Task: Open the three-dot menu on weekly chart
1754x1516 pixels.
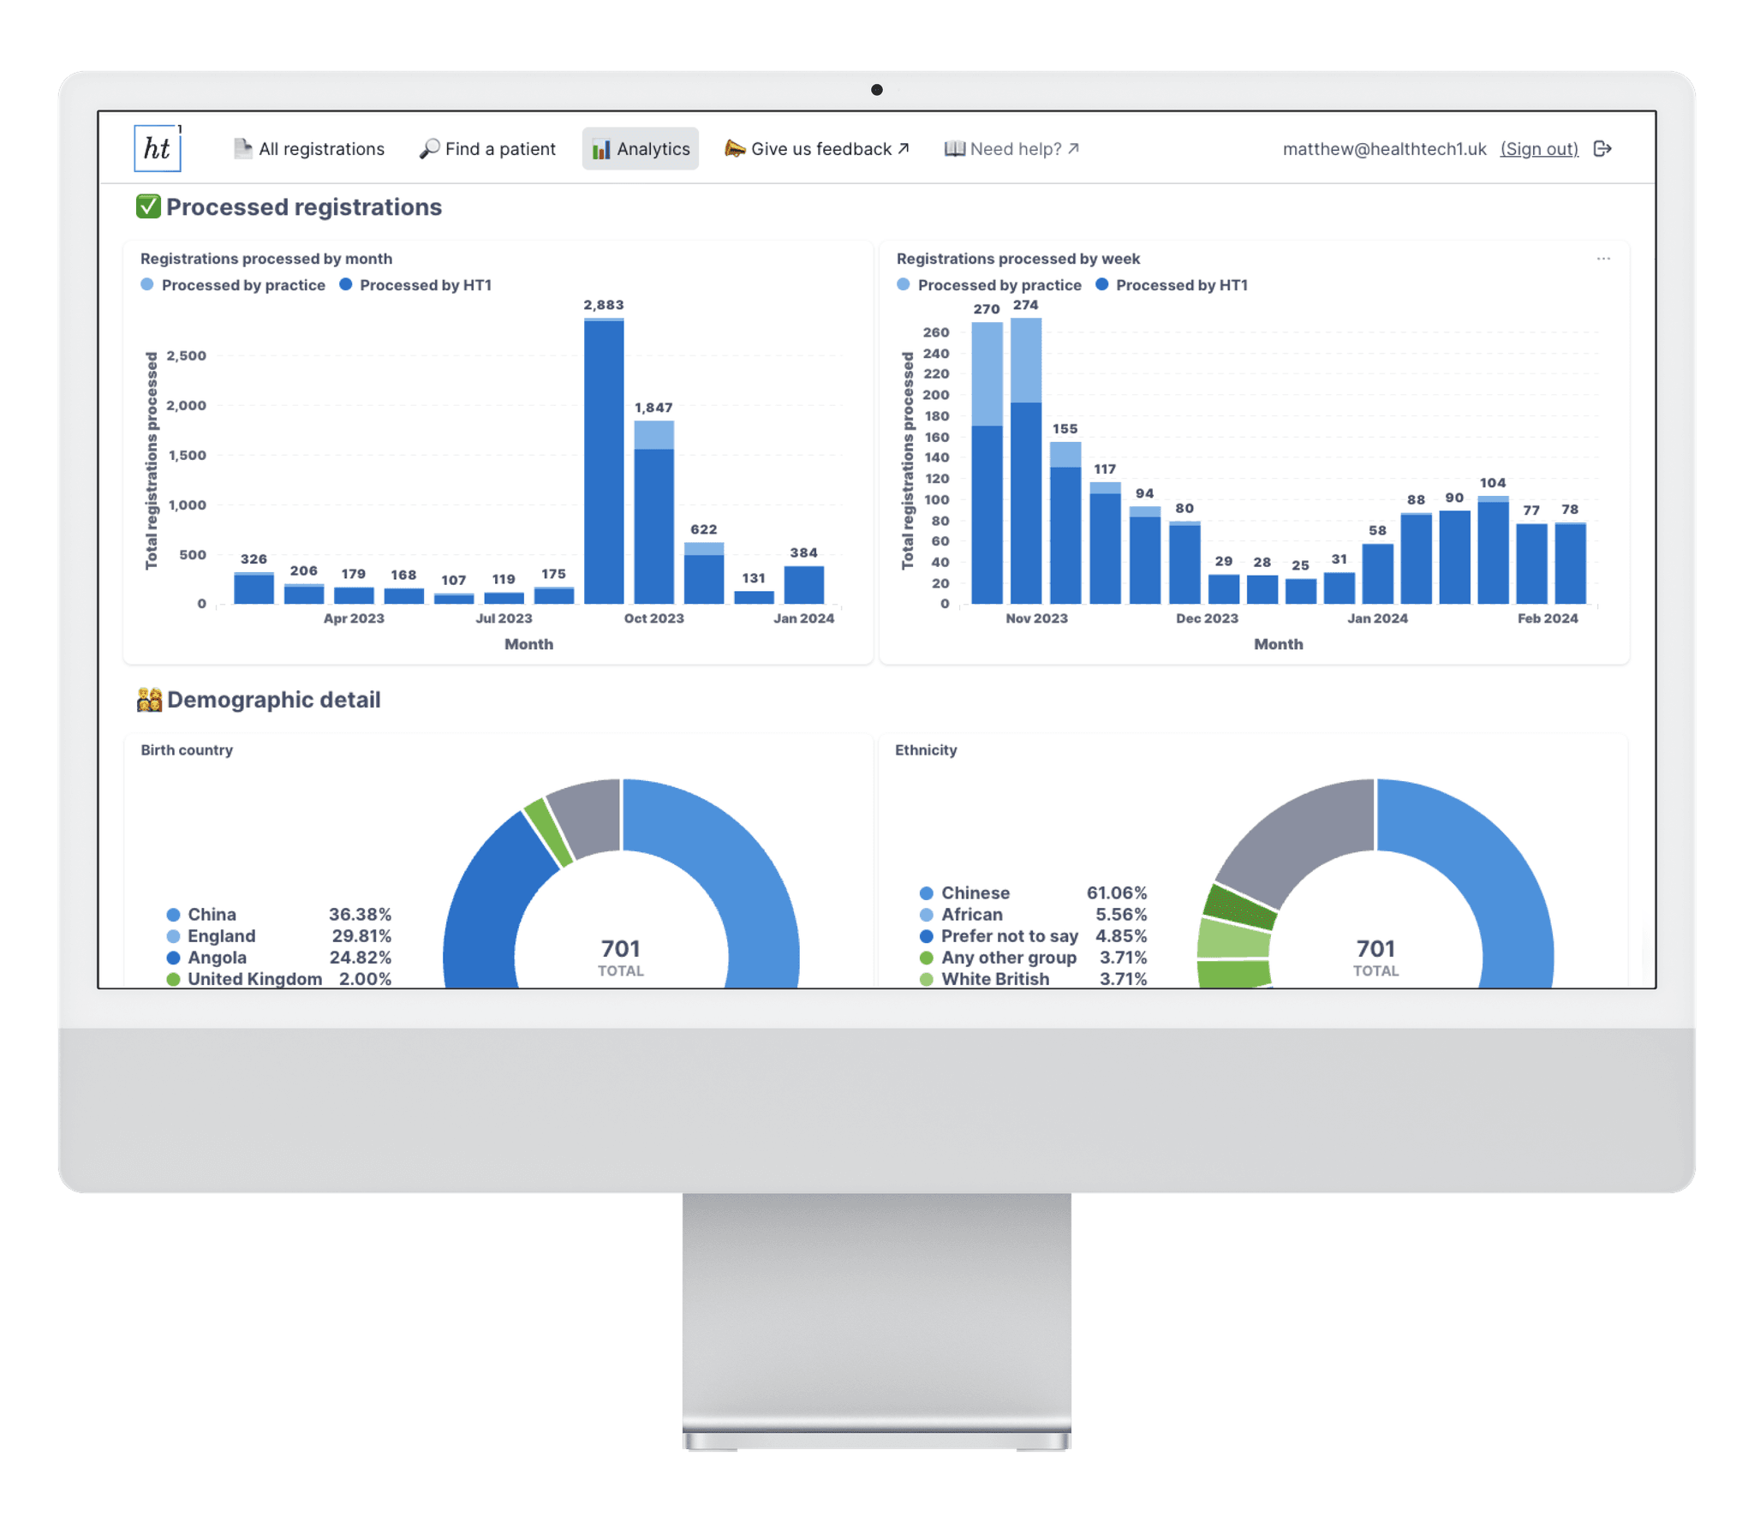Action: point(1603,259)
